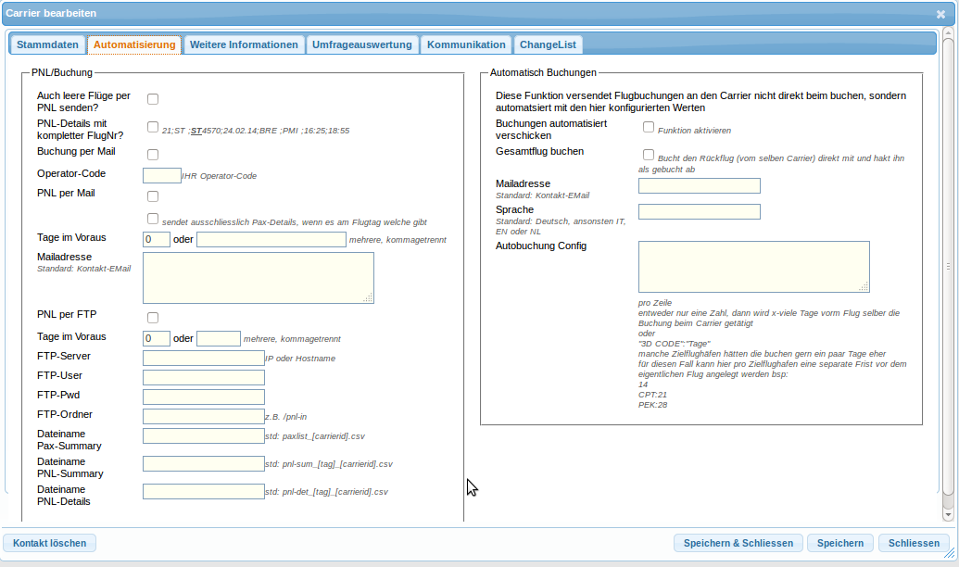Toggle the Buchung per Mail checkbox
The width and height of the screenshot is (959, 567).
(x=153, y=155)
